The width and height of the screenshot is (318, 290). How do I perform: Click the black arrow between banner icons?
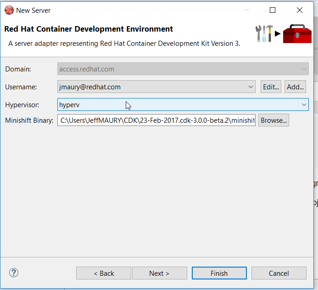(278, 33)
